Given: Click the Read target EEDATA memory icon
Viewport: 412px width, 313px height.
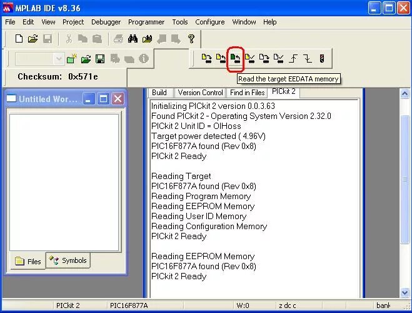Looking at the screenshot, I should 235,58.
